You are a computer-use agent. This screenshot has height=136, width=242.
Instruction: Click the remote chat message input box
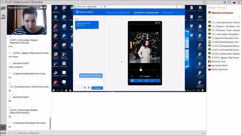point(89,82)
